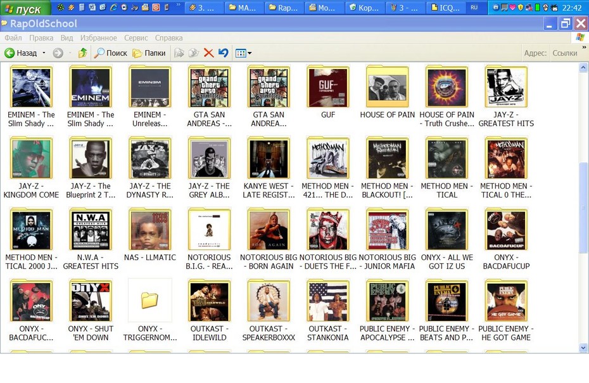Launch Internet Explorer from quick launch

[x=113, y=7]
